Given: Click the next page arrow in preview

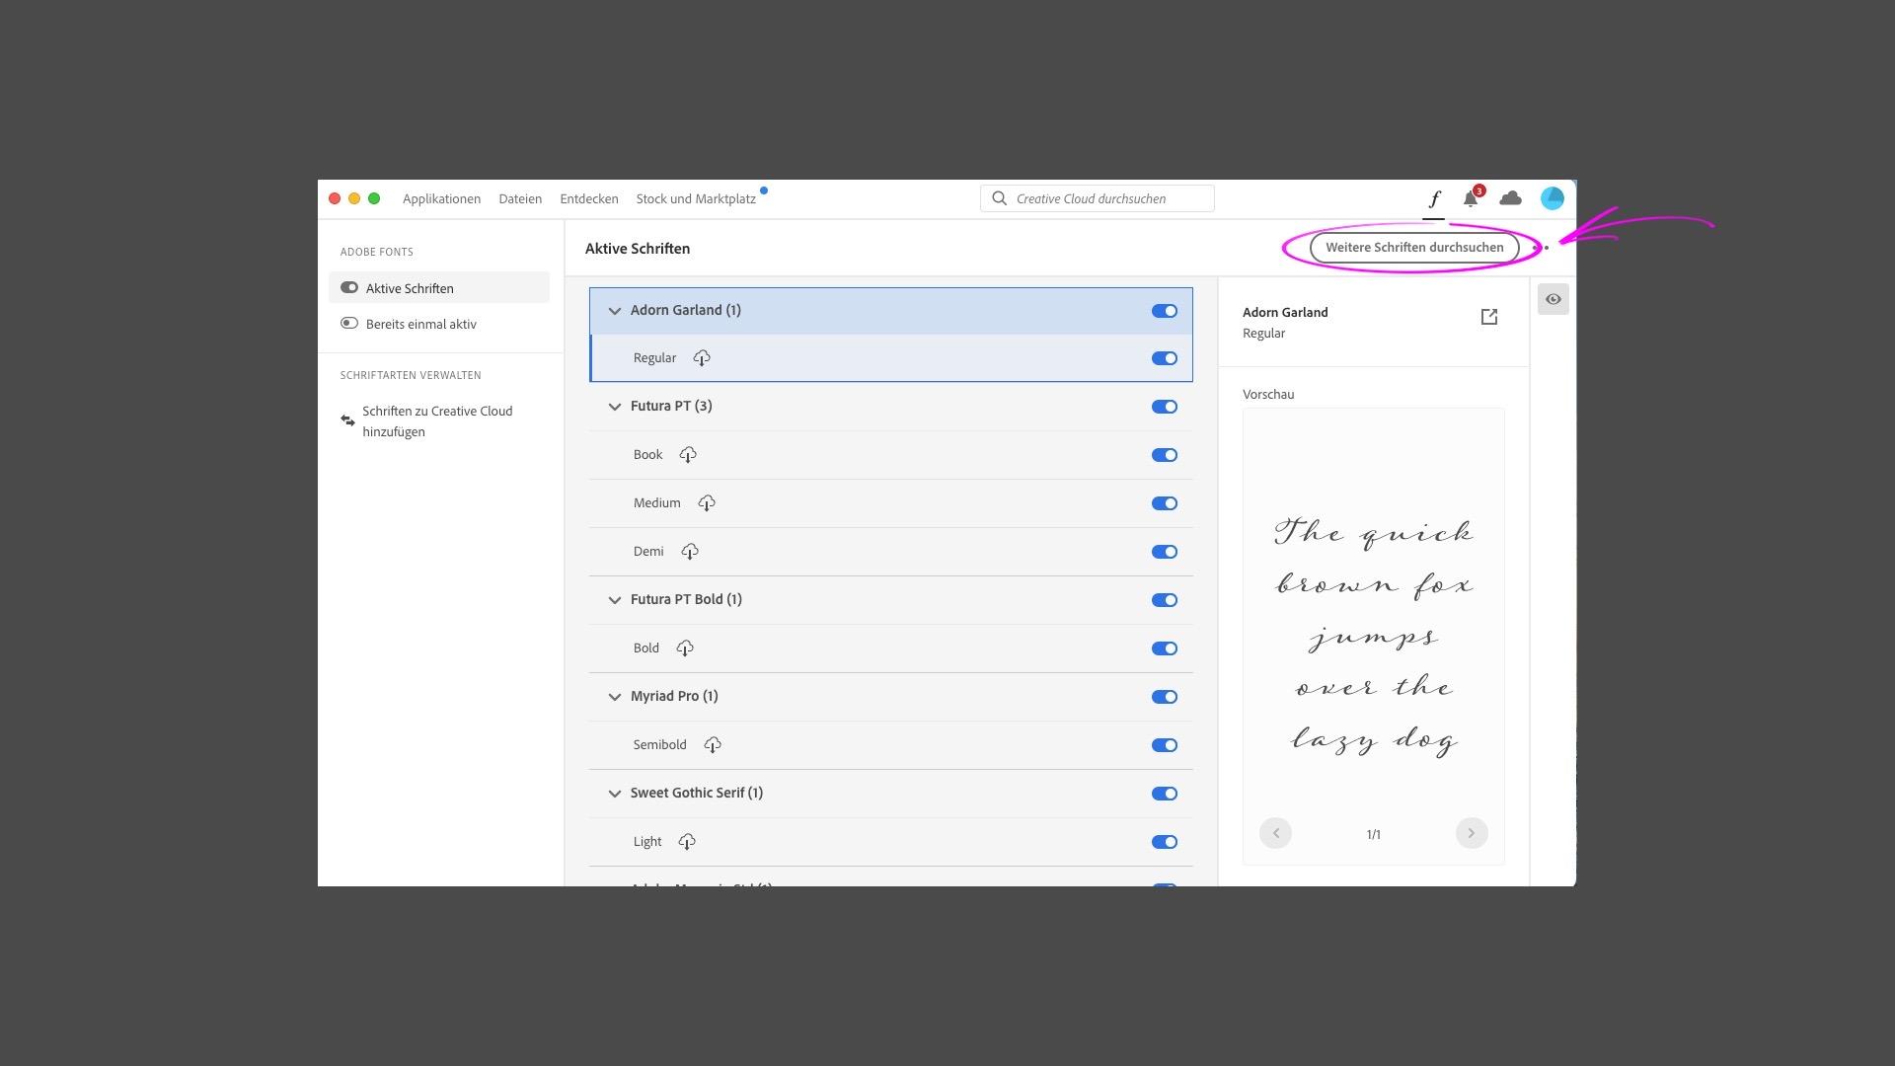Looking at the screenshot, I should [x=1472, y=833].
